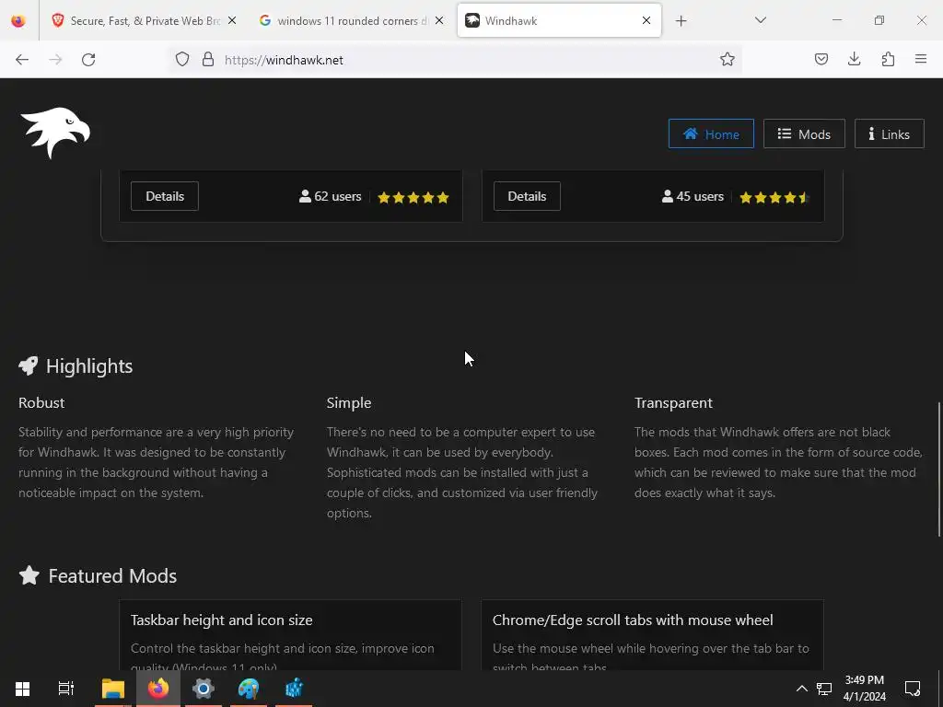Open the gear app taskbar icon

point(204,689)
